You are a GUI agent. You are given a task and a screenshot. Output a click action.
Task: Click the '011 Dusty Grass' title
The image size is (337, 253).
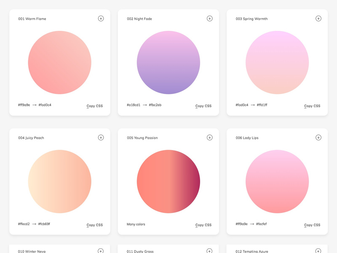pyautogui.click(x=140, y=251)
